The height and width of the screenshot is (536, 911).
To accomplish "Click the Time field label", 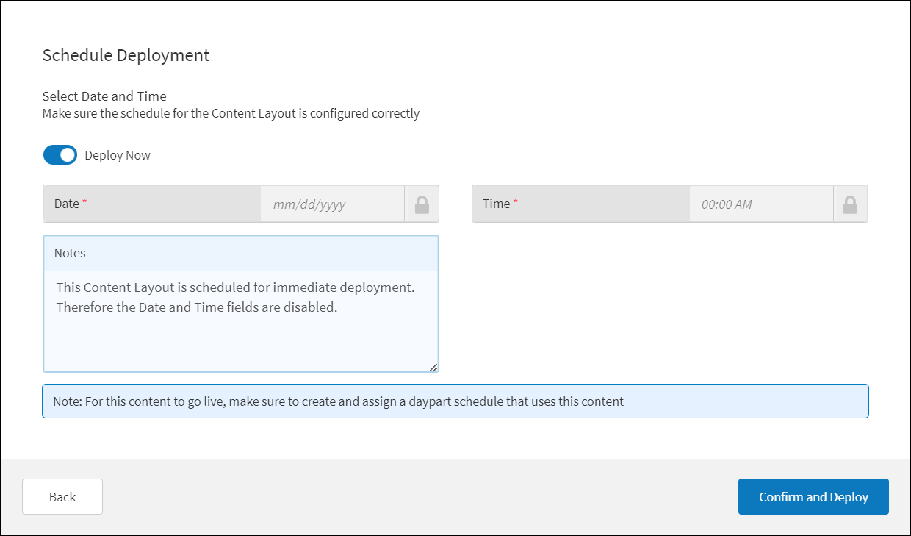I will [x=496, y=204].
